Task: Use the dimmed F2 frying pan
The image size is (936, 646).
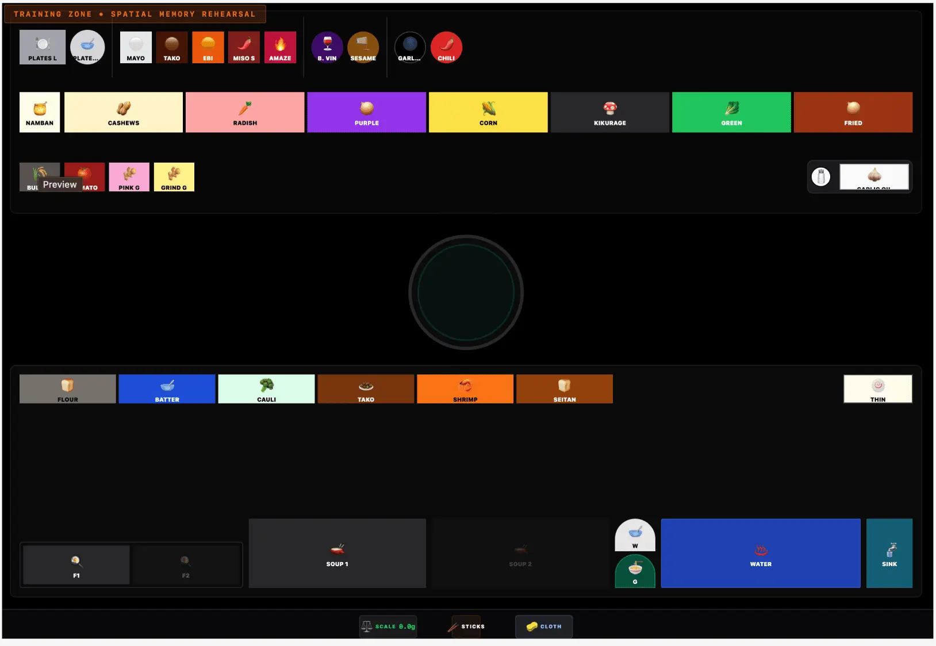Action: coord(186,565)
